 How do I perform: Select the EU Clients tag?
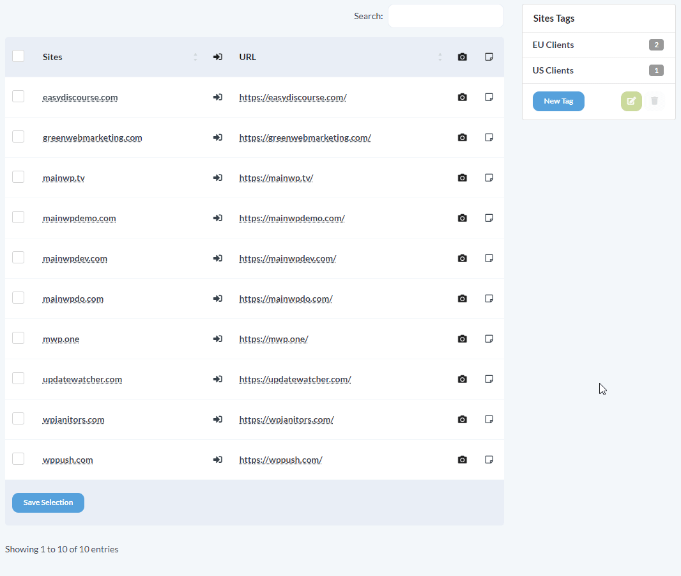pyautogui.click(x=553, y=45)
